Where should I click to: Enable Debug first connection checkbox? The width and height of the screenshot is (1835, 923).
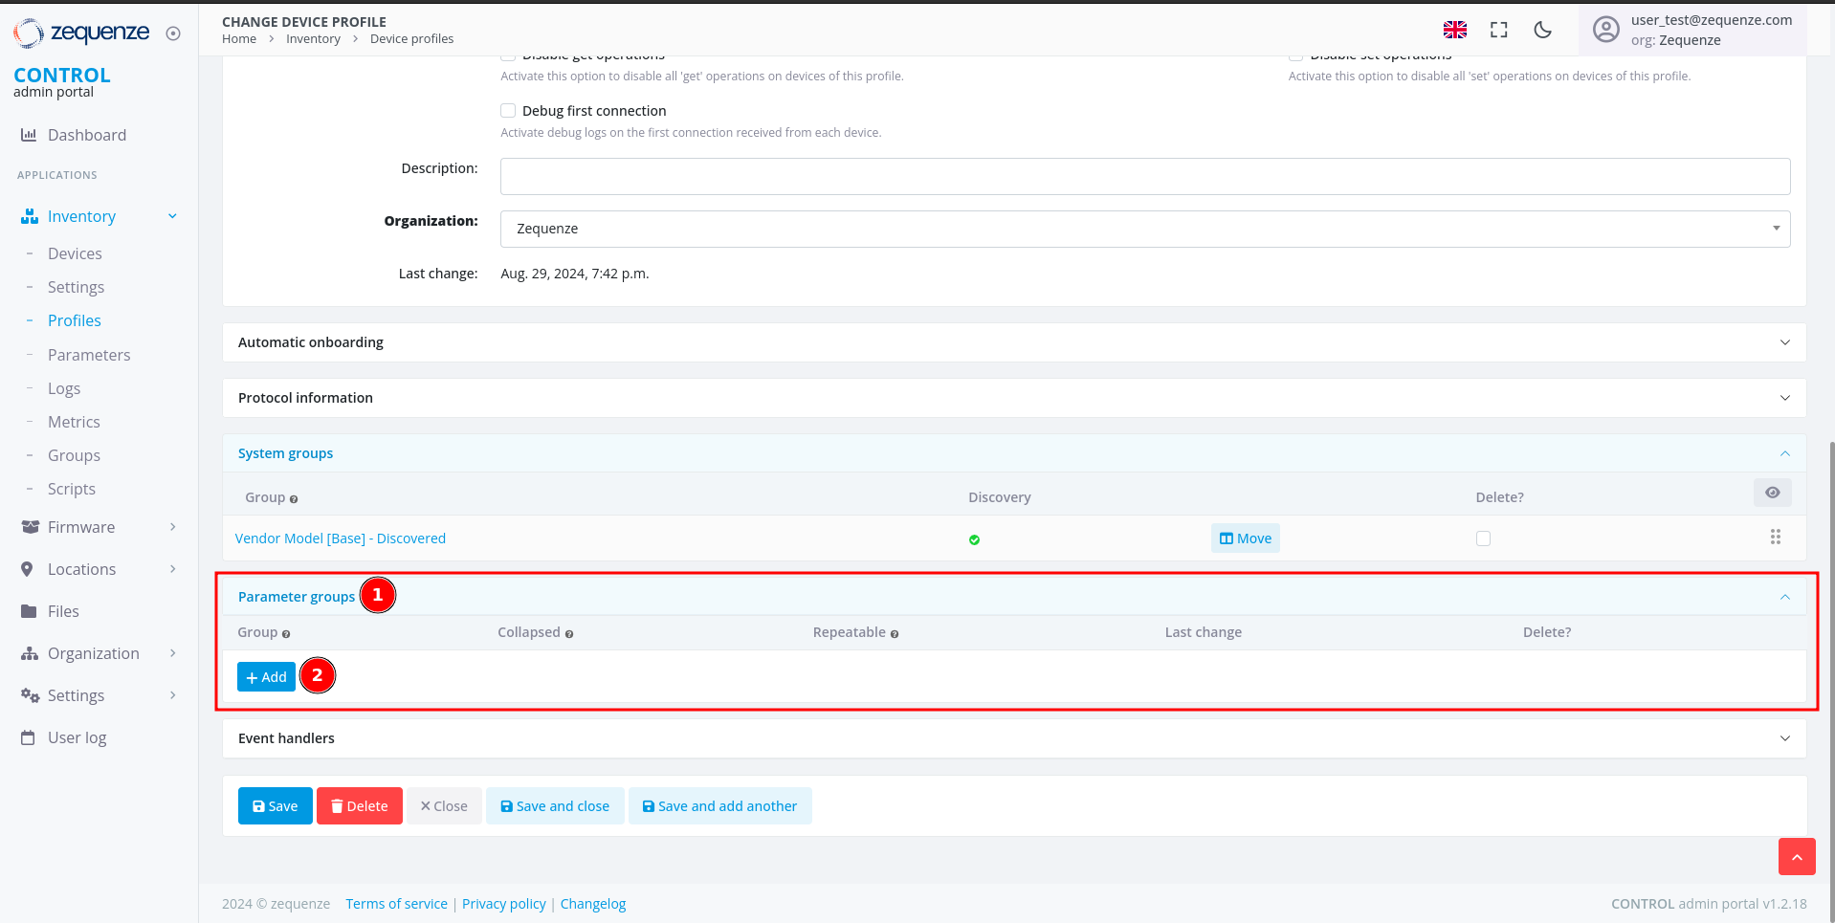[x=508, y=111]
